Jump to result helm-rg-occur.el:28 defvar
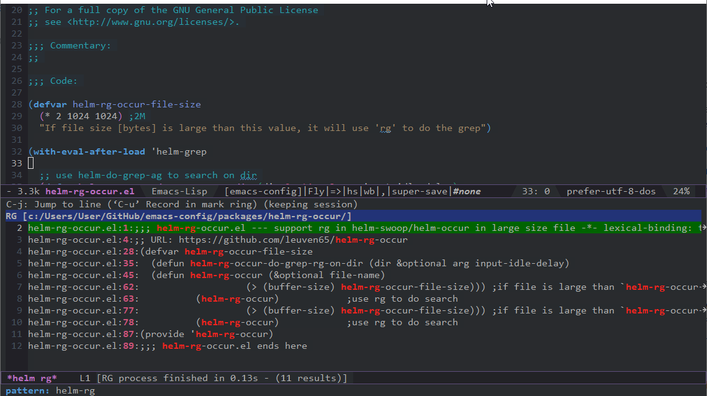 (171, 251)
